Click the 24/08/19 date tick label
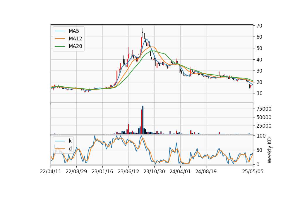 206,172
